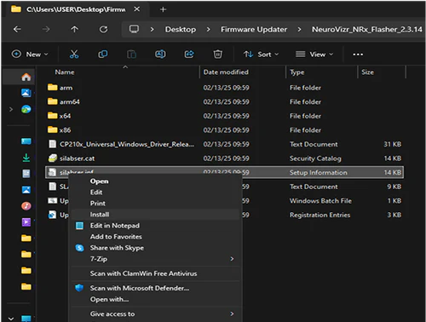The height and width of the screenshot is (322, 426).
Task: Click the Refresh icon
Action: [103, 29]
